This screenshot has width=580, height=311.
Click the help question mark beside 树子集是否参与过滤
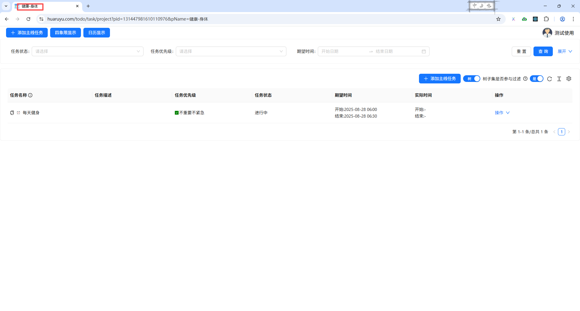click(525, 79)
